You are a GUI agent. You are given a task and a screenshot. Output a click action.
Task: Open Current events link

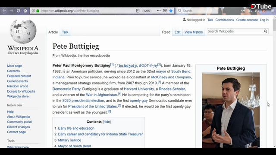pos(17,81)
